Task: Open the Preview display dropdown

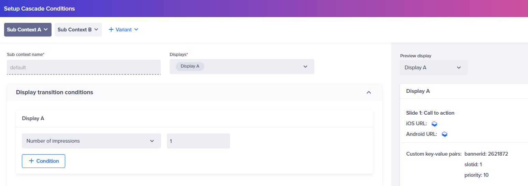Action: [x=434, y=68]
